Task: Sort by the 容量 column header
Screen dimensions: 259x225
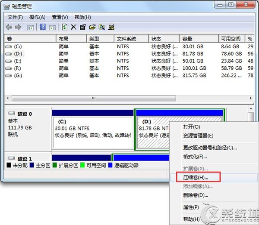Action: pos(199,39)
